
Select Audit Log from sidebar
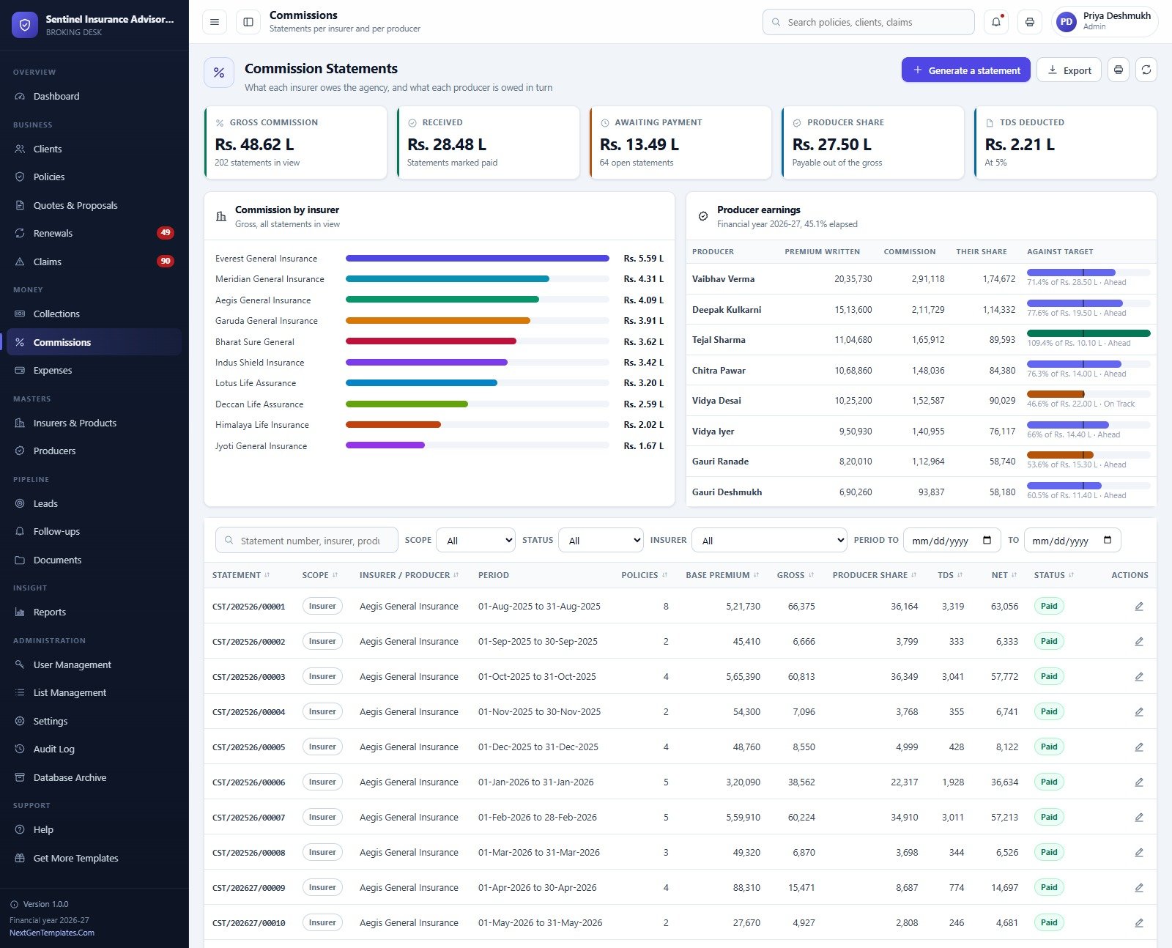[x=94, y=749]
